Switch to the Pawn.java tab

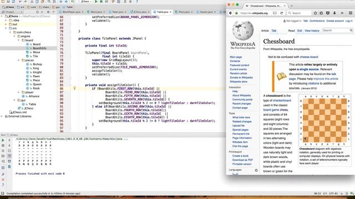pos(118,12)
